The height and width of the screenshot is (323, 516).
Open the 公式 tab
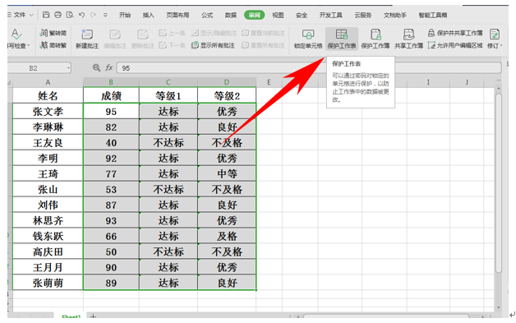click(x=207, y=15)
